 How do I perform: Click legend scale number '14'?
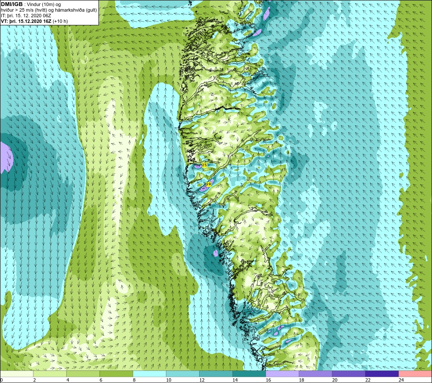click(235, 380)
